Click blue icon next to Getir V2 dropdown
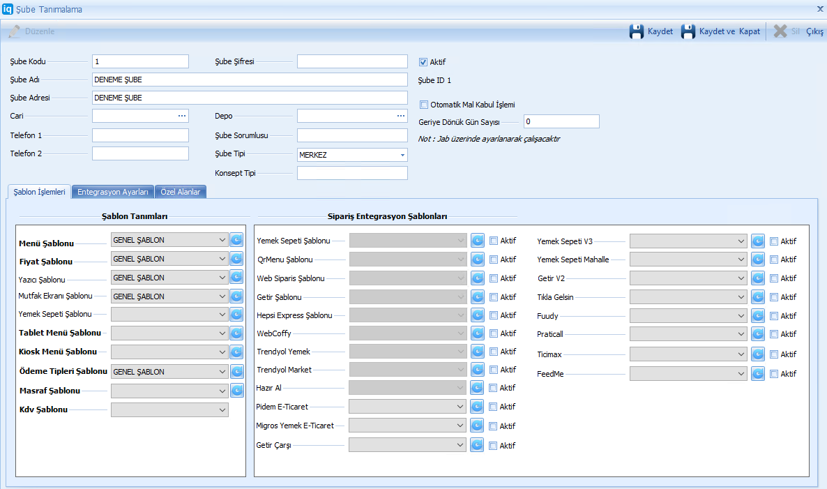827x489 pixels. pyautogui.click(x=758, y=278)
